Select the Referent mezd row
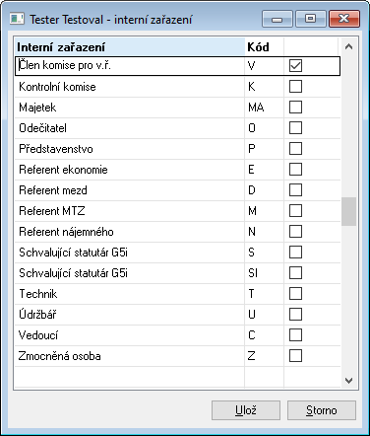This screenshot has height=436, width=370. (x=177, y=190)
